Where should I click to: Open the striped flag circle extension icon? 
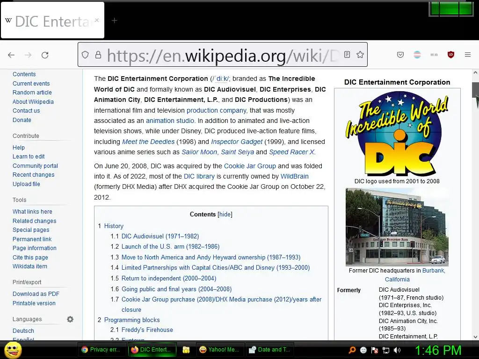tap(417, 55)
